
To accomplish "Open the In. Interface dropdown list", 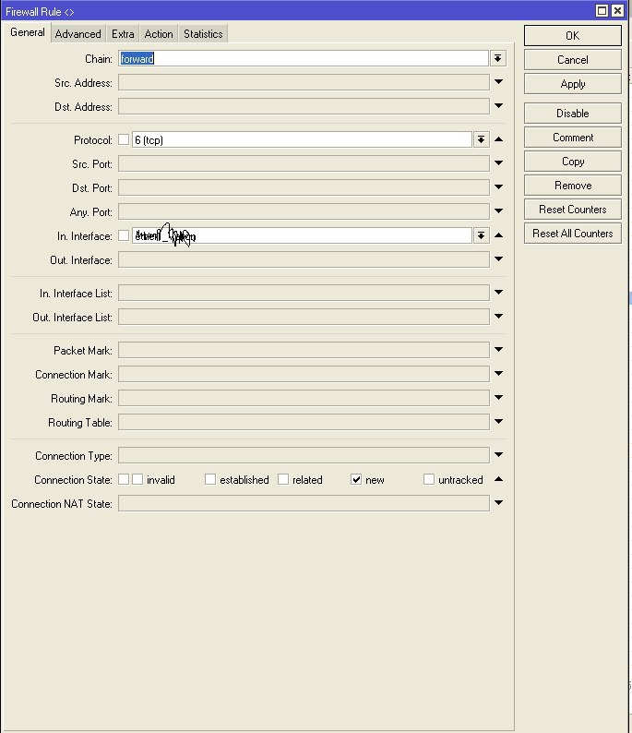I will point(481,235).
